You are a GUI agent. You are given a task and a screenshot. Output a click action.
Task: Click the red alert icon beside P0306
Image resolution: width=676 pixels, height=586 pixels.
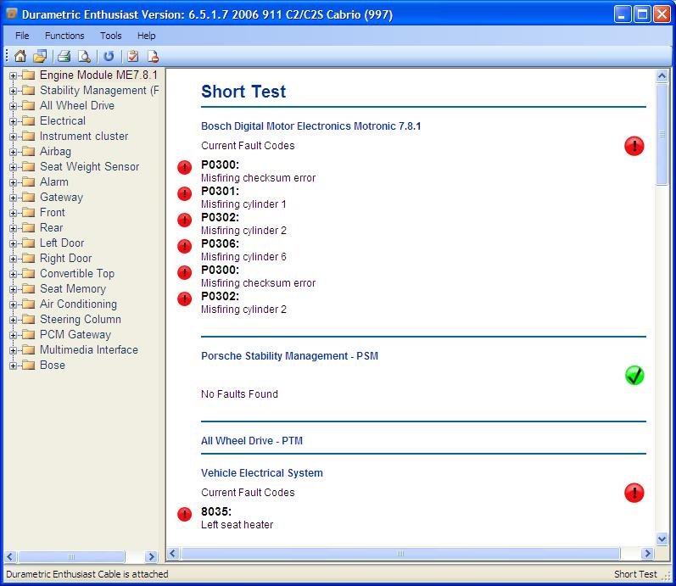tap(185, 246)
